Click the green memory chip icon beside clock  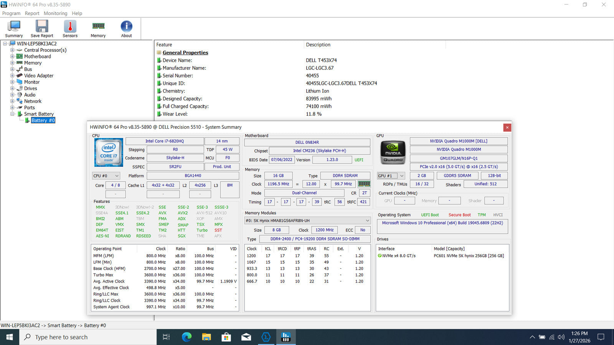(364, 184)
